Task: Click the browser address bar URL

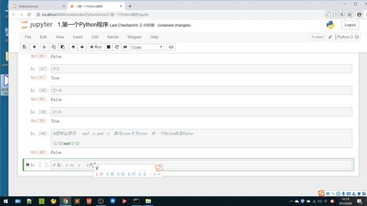Action: pyautogui.click(x=95, y=14)
